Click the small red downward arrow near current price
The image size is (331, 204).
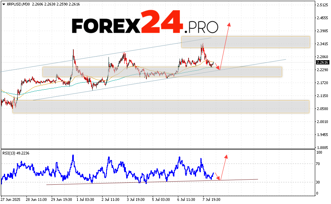(218, 68)
